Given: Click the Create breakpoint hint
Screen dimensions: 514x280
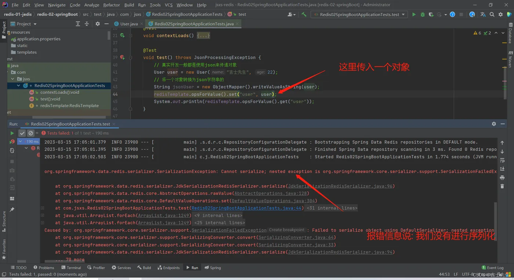Looking at the screenshot, I should tap(286, 230).
